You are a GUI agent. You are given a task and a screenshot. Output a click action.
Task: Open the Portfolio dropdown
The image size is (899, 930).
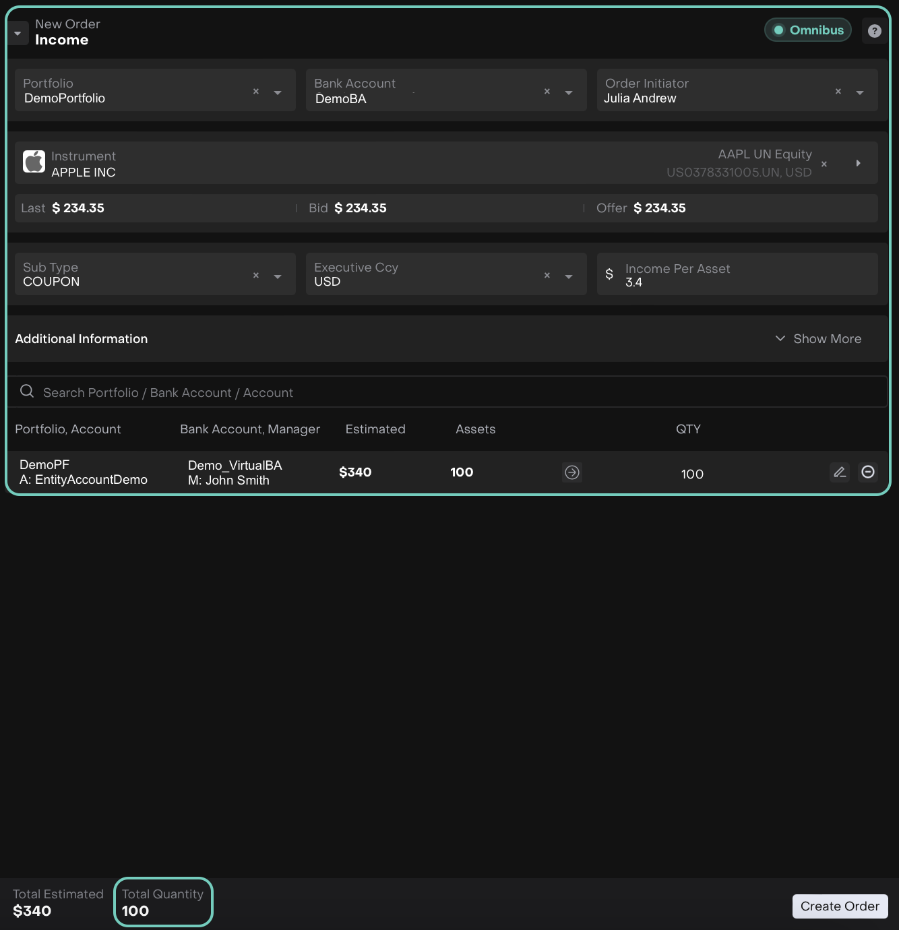click(x=278, y=92)
